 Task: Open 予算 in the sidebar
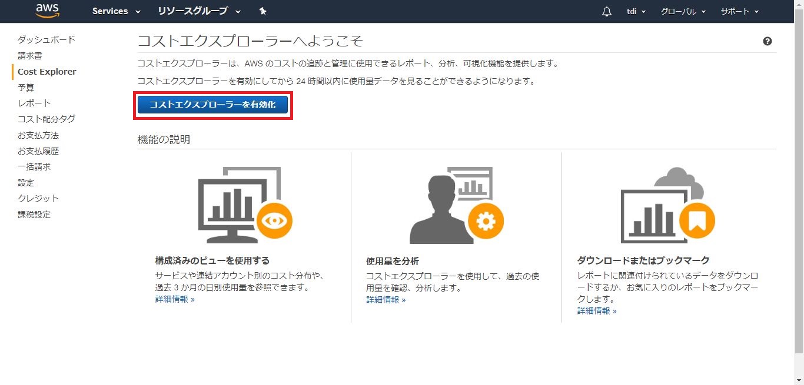(26, 87)
